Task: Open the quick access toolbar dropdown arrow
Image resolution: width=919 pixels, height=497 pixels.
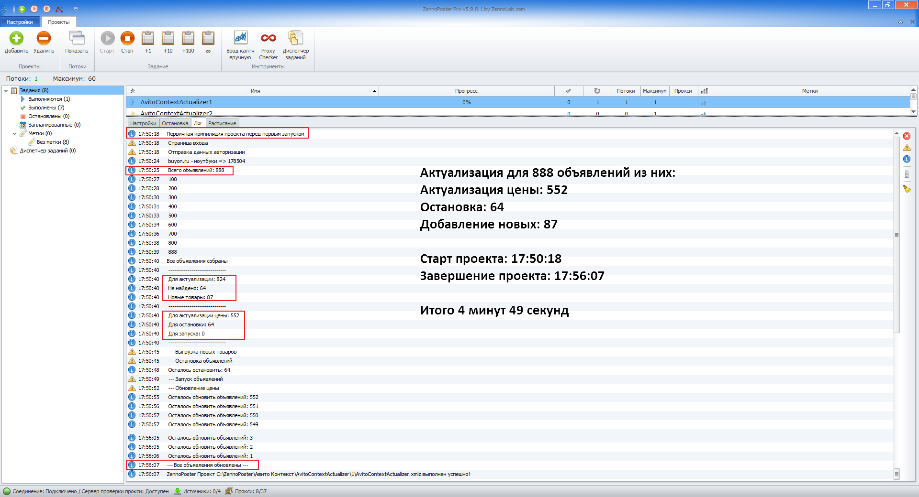Action: pyautogui.click(x=76, y=8)
